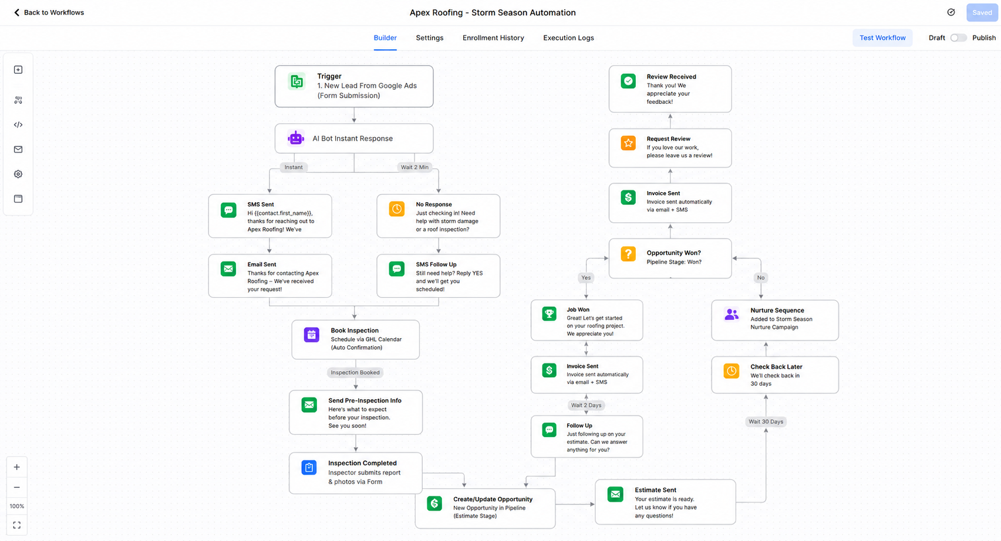Select the chat bubble icon on SMS Sent
1001x541 pixels.
228,210
